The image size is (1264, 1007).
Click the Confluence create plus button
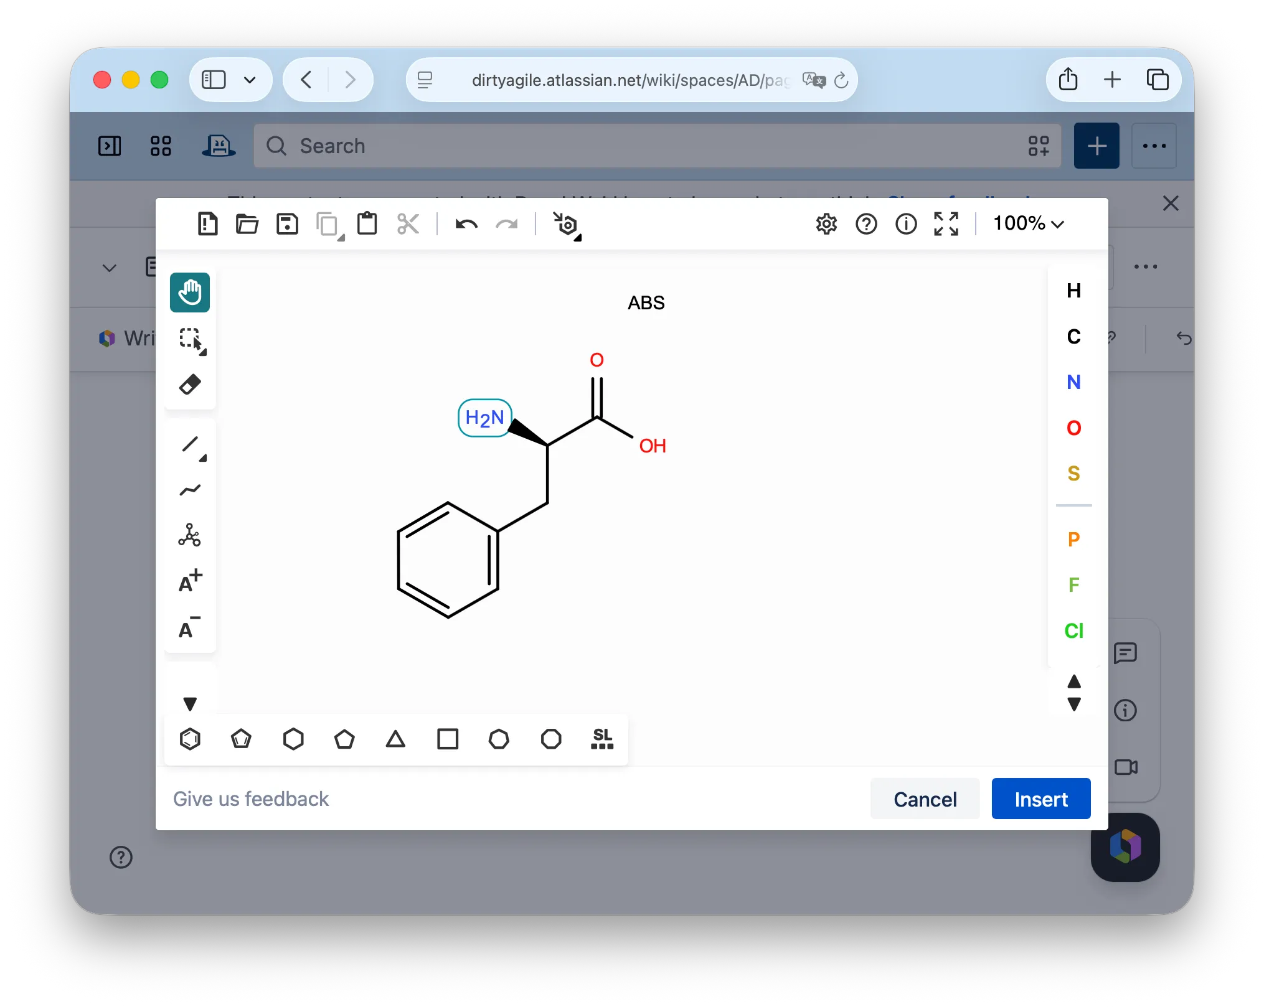1096,146
